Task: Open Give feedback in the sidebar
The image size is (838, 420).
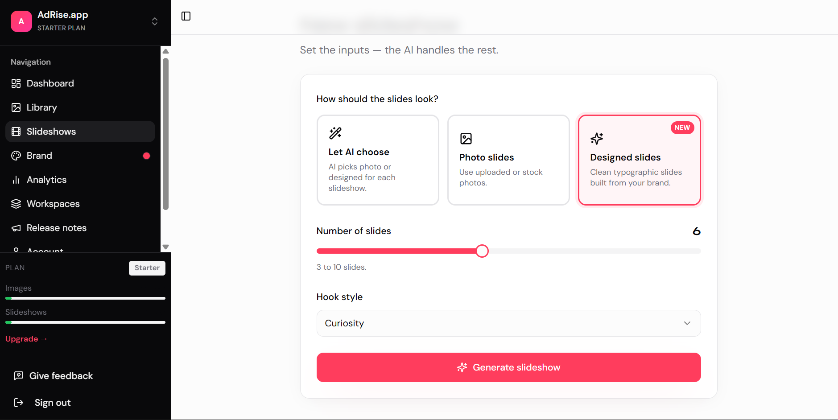Action: click(61, 376)
